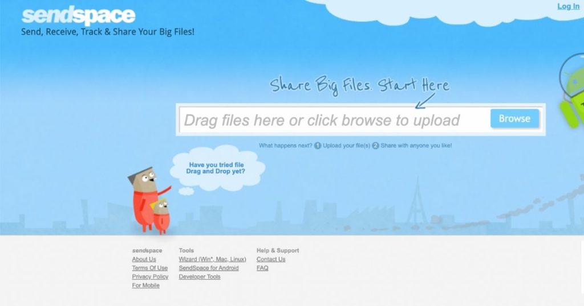Viewport: 584px width, 306px height.
Task: Click the drag and drop speech bubble
Action: 216,168
